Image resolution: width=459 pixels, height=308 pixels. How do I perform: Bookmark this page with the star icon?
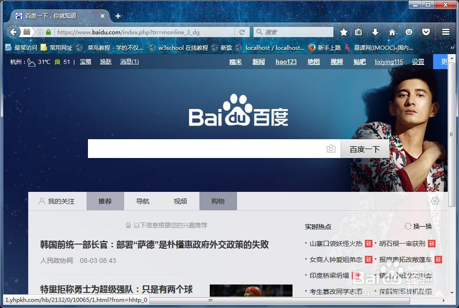tap(344, 32)
